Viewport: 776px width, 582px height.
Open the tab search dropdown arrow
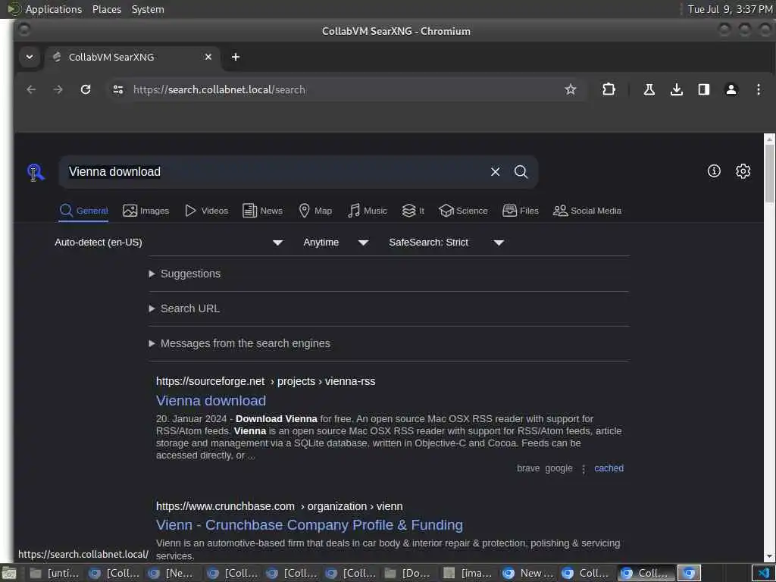click(30, 57)
